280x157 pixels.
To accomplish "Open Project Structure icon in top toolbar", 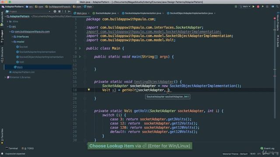I will point(273,7).
